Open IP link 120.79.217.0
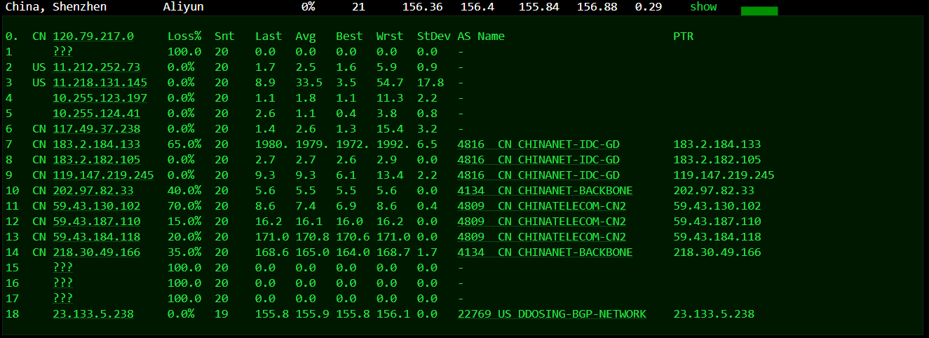This screenshot has width=929, height=338. pyautogui.click(x=93, y=36)
